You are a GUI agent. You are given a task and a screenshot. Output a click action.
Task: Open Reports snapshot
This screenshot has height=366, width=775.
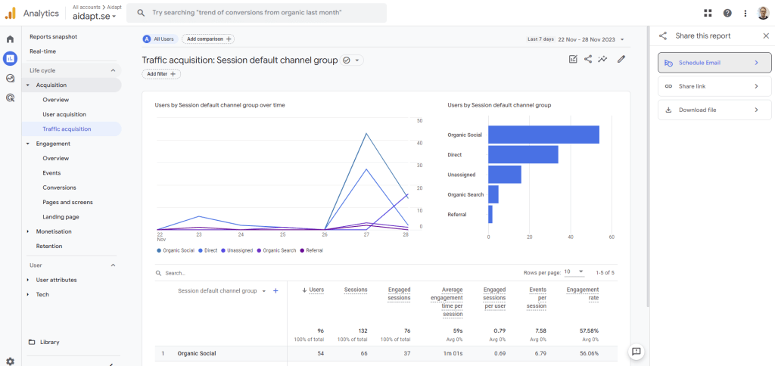coord(54,36)
